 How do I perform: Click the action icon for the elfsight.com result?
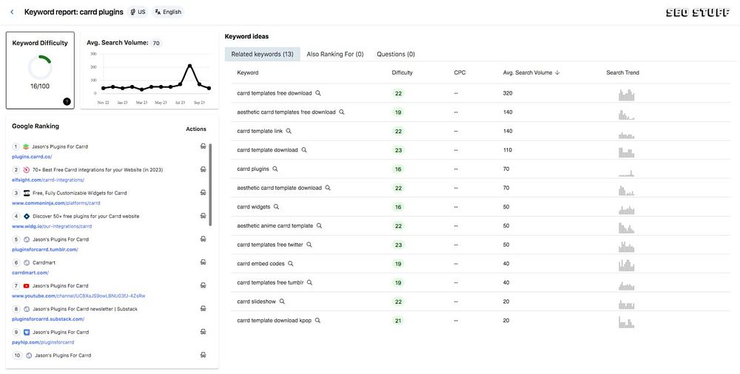203,170
